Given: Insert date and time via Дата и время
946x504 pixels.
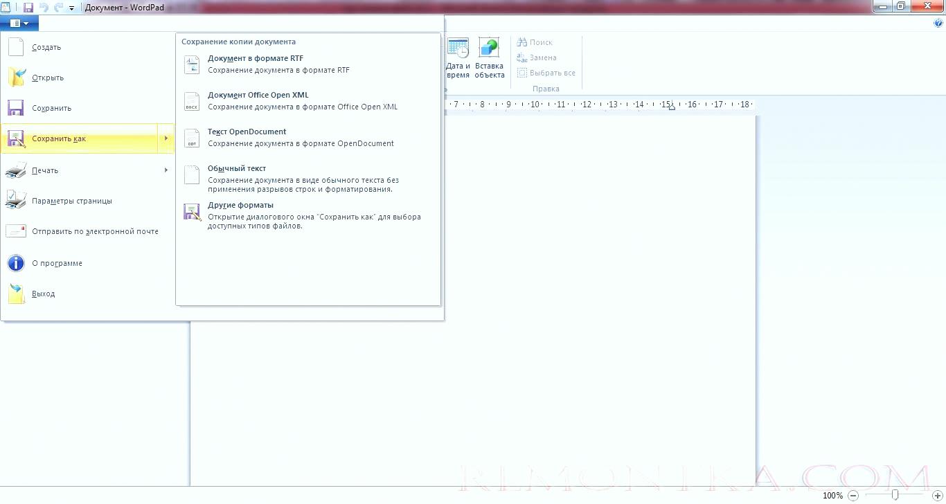Looking at the screenshot, I should coord(458,58).
